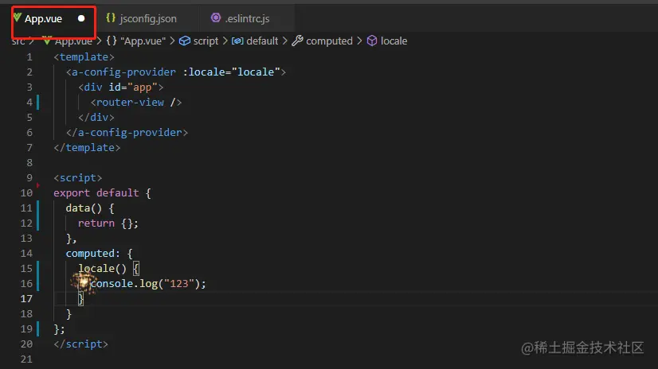Click the Vue icon on App.vue tab
Screen dimensions: 658x369
(x=18, y=17)
